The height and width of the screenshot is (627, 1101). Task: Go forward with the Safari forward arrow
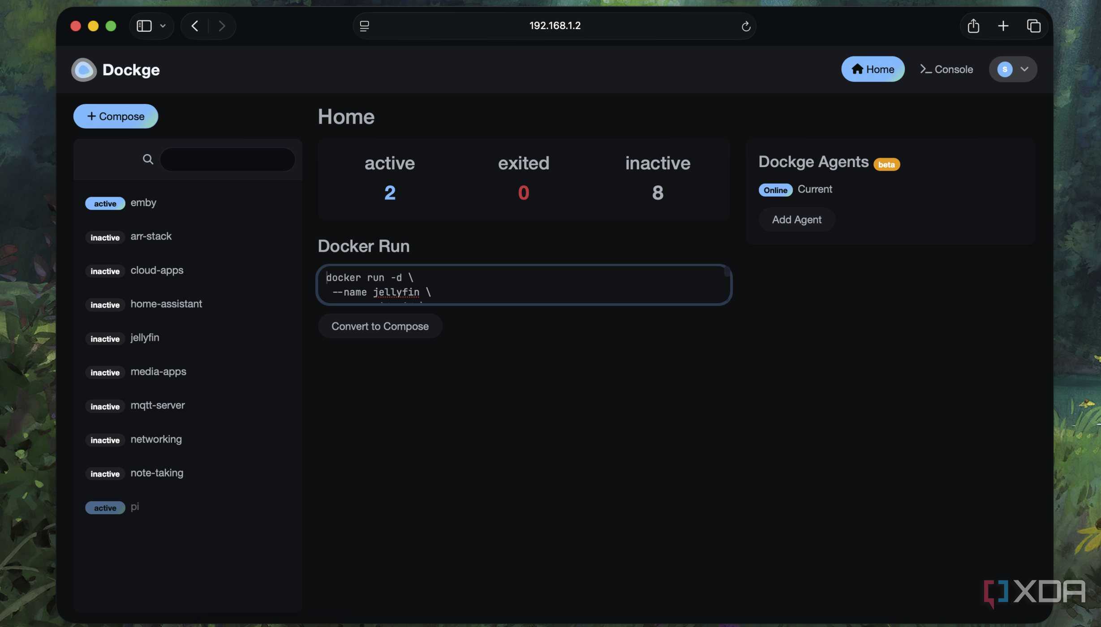[222, 26]
